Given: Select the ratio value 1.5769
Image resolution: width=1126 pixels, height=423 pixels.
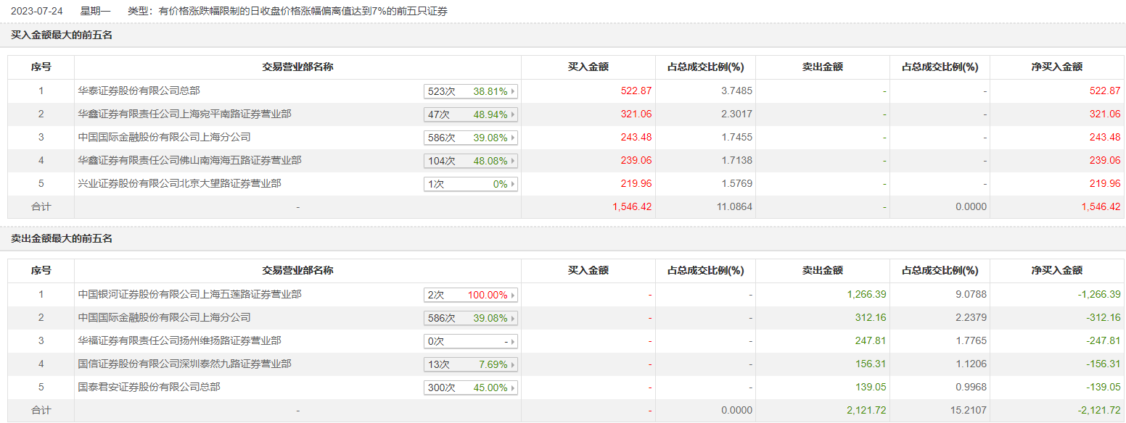Looking at the screenshot, I should pos(736,183).
